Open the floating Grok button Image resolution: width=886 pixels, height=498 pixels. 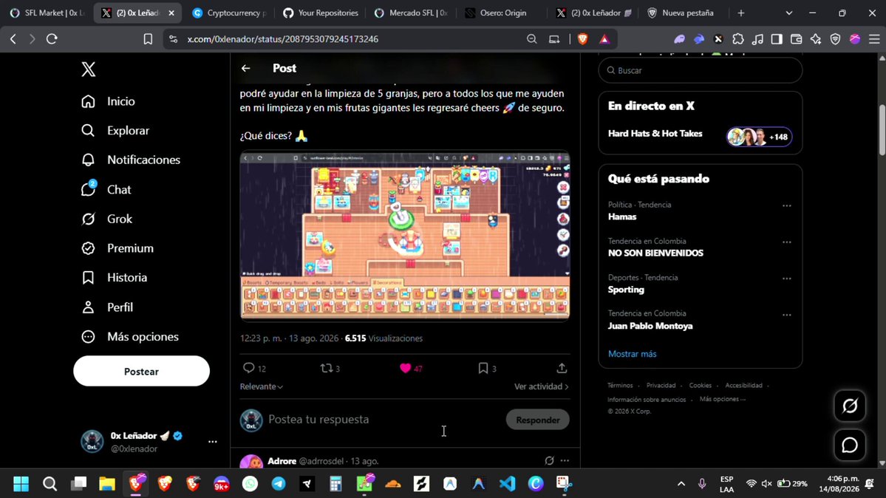pos(850,406)
